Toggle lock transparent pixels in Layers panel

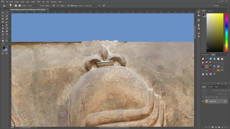tap(207, 97)
